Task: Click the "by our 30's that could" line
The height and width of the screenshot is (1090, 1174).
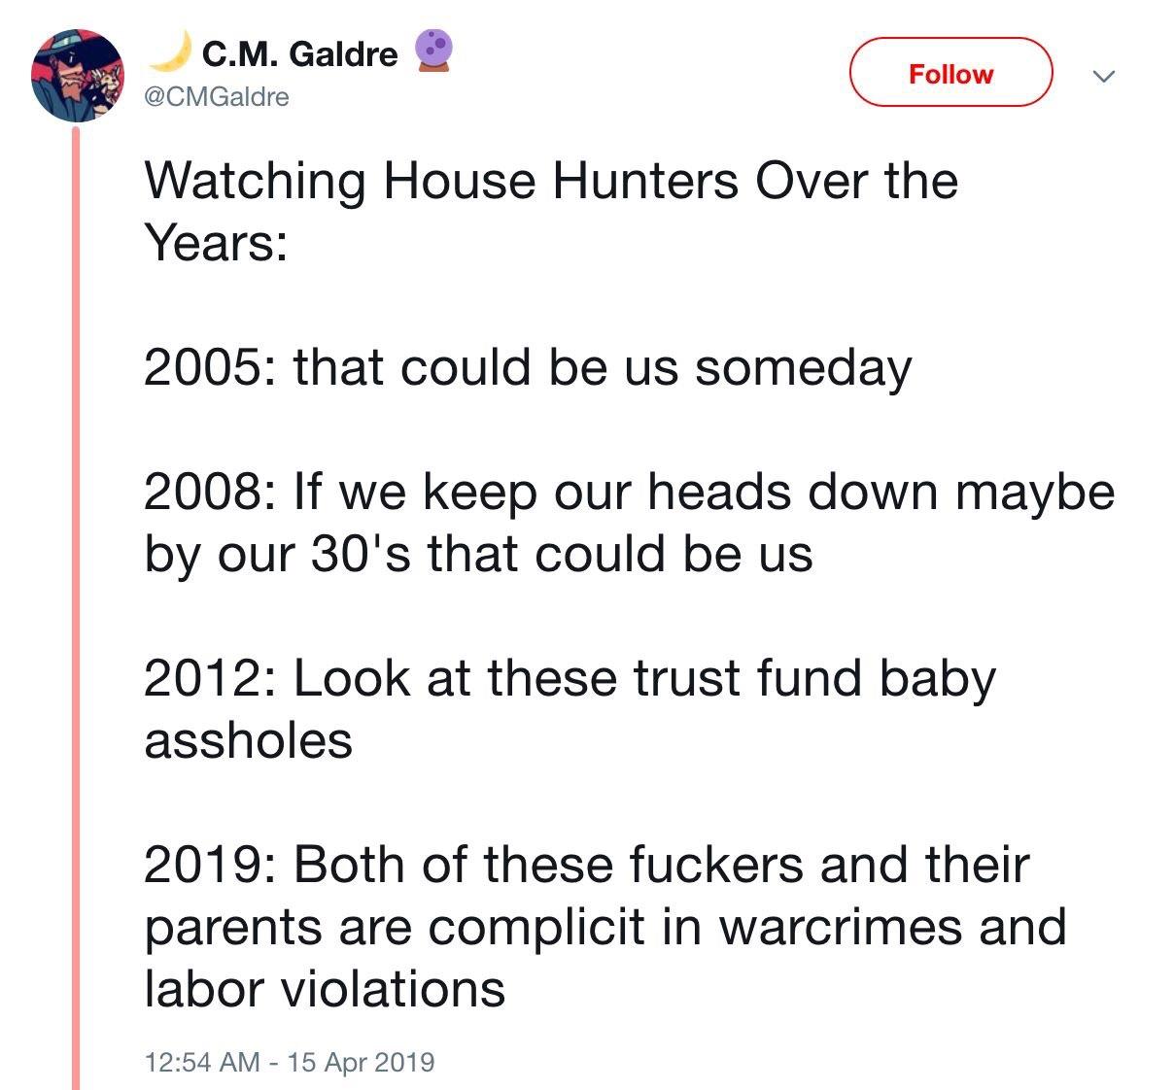Action: click(478, 554)
